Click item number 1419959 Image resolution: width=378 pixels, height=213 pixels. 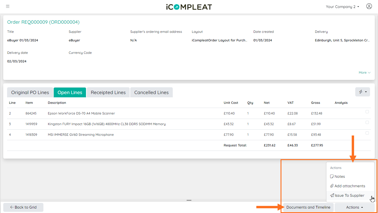[x=32, y=124]
